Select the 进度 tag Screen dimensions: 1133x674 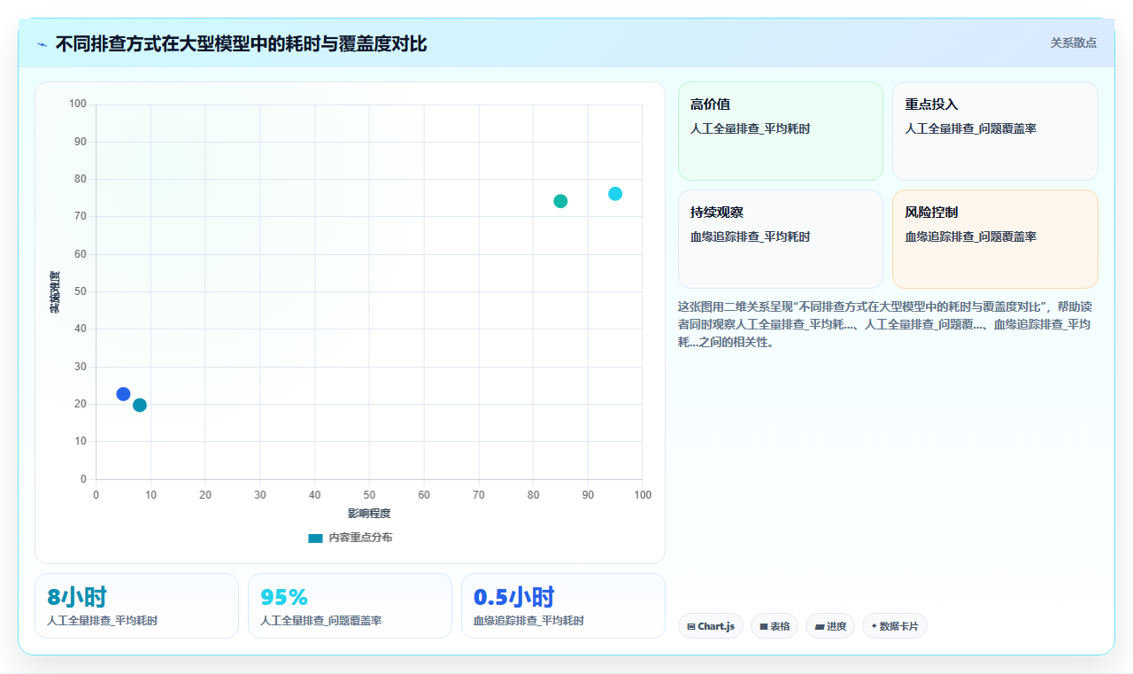[x=830, y=626]
